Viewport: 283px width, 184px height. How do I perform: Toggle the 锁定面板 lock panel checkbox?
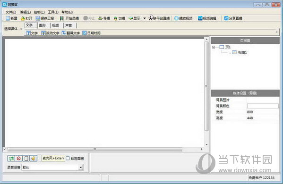68,159
